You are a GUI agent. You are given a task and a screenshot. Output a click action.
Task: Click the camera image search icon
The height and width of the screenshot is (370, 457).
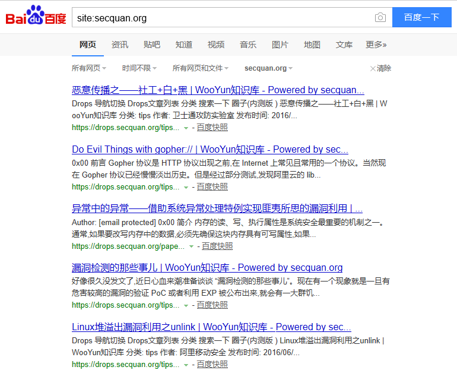point(380,18)
